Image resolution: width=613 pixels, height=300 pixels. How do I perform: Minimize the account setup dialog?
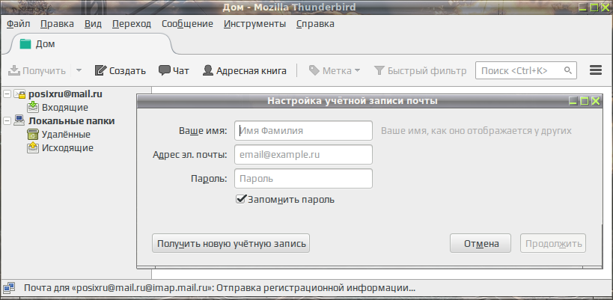pos(573,101)
